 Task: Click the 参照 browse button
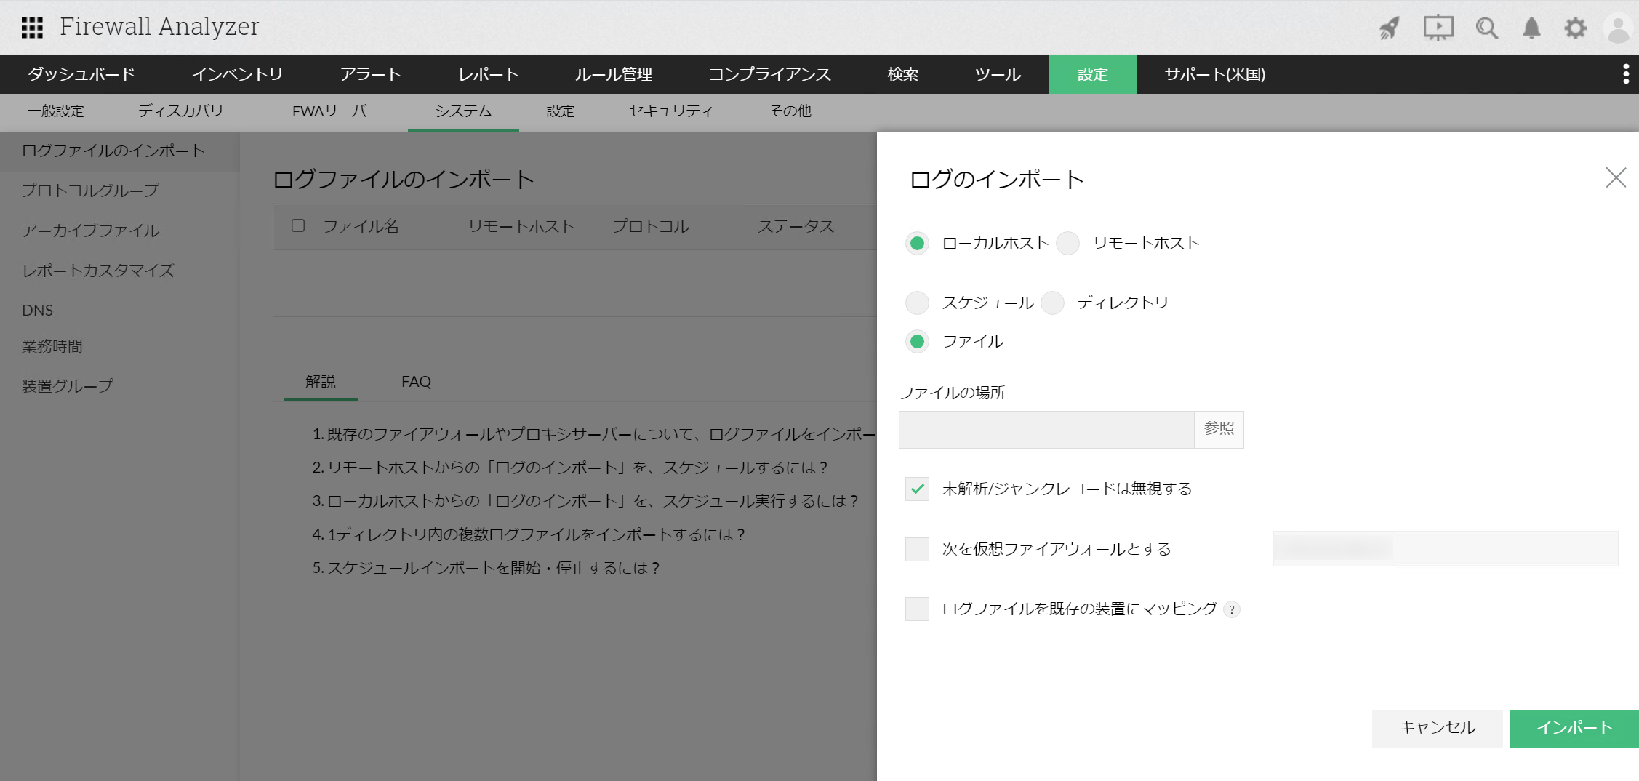tap(1219, 429)
